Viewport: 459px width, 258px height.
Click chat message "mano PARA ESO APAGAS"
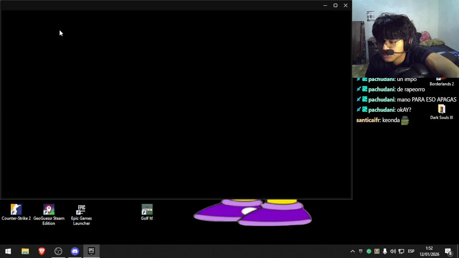click(x=426, y=100)
